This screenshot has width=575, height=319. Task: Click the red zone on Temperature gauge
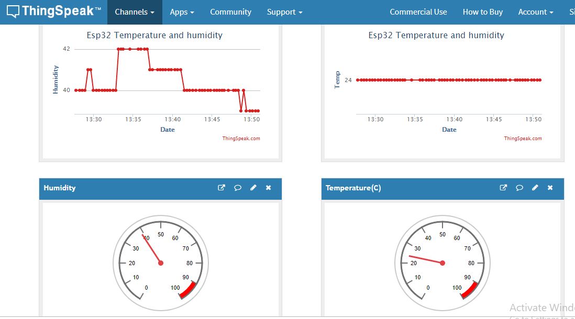point(470,290)
